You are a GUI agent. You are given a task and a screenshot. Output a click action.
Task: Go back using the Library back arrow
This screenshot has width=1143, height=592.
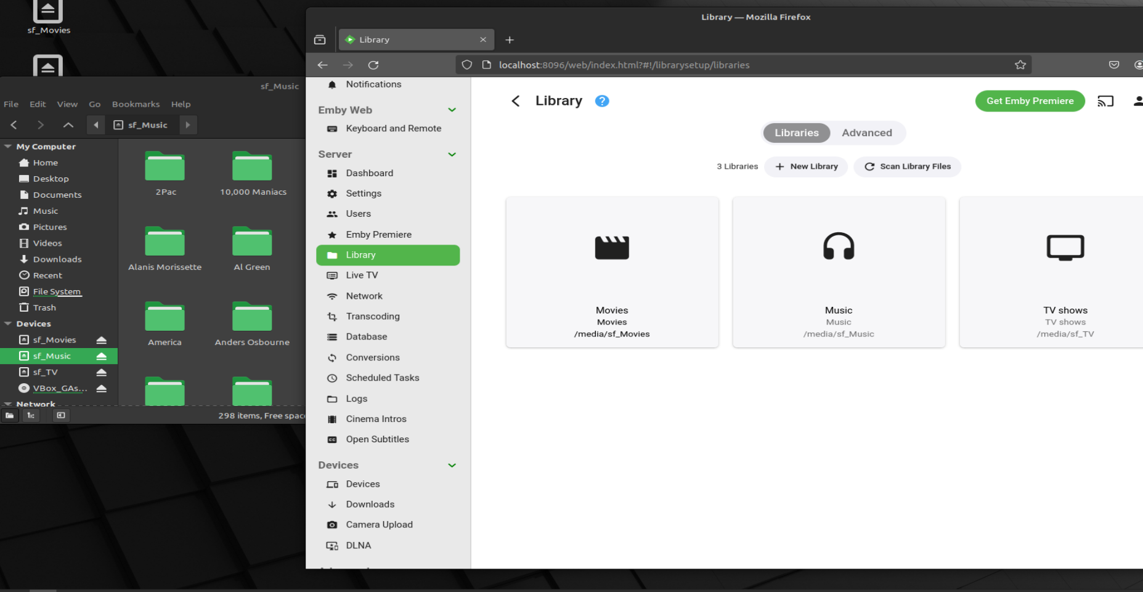coord(516,101)
